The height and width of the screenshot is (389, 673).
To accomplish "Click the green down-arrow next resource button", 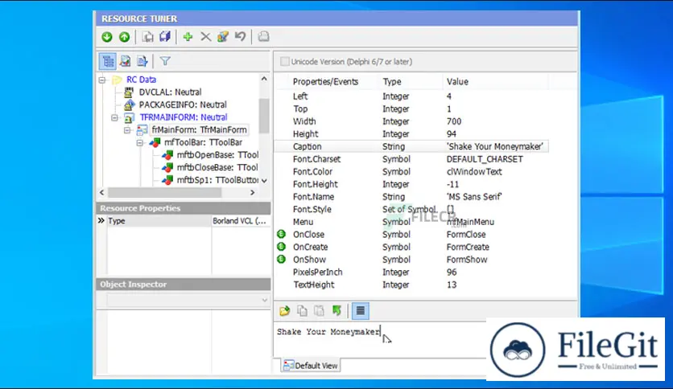I will point(107,37).
